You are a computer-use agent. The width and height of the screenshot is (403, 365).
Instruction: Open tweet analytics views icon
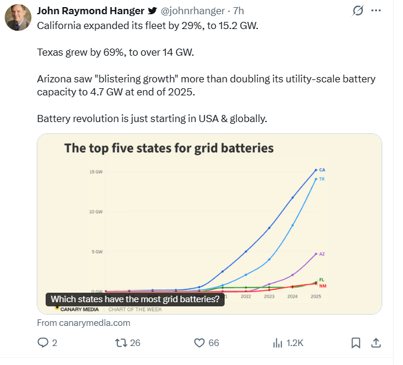(277, 342)
